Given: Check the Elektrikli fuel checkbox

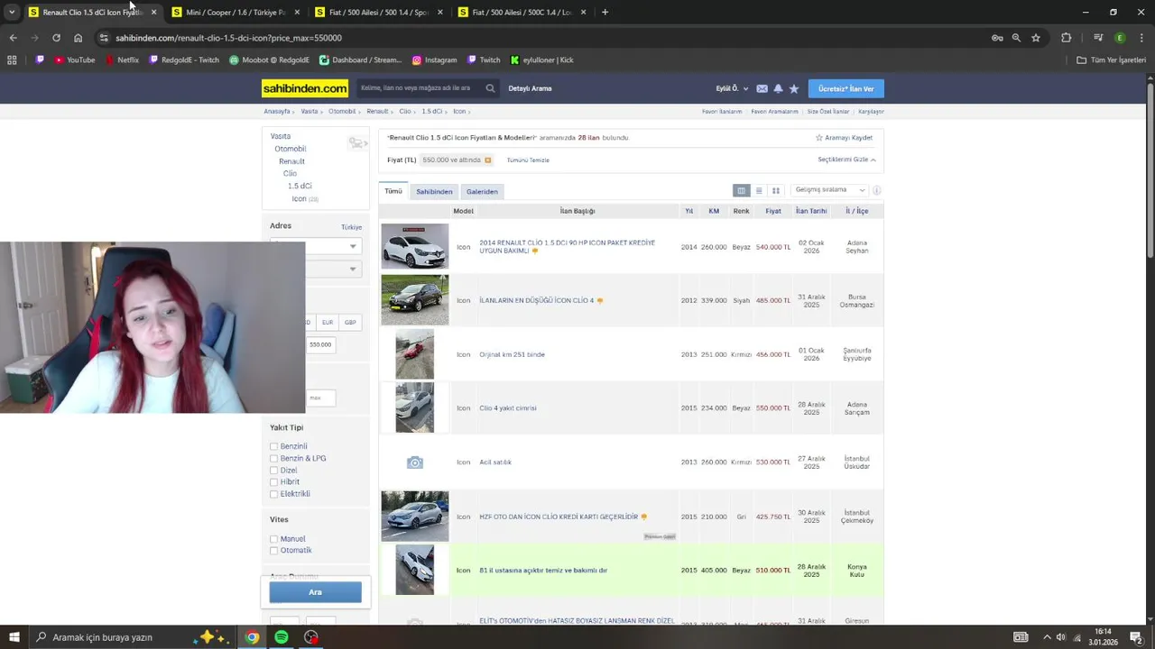Looking at the screenshot, I should pos(273,494).
